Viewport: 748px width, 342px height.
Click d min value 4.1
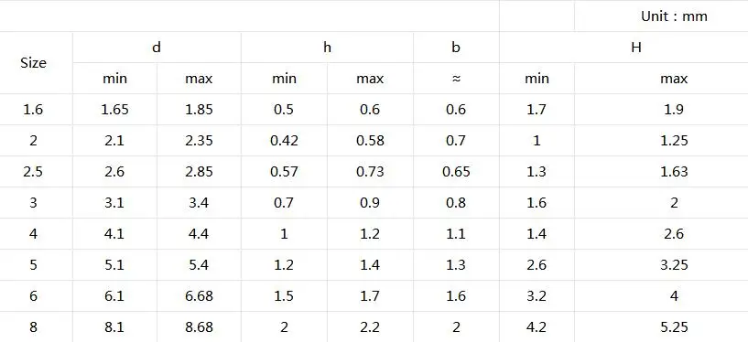[x=114, y=234]
